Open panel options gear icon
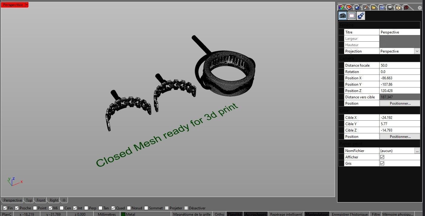 click(420, 8)
